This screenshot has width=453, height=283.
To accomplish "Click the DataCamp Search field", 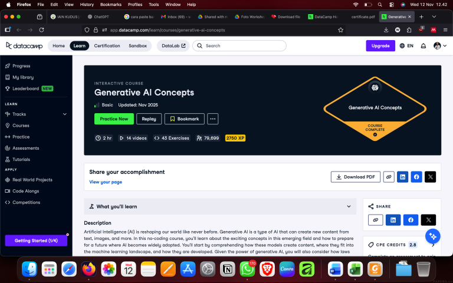I will coord(239,46).
